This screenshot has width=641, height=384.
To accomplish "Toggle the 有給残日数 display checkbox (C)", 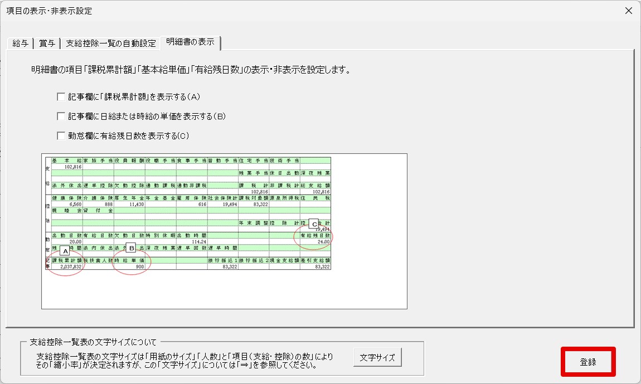I will (x=61, y=136).
